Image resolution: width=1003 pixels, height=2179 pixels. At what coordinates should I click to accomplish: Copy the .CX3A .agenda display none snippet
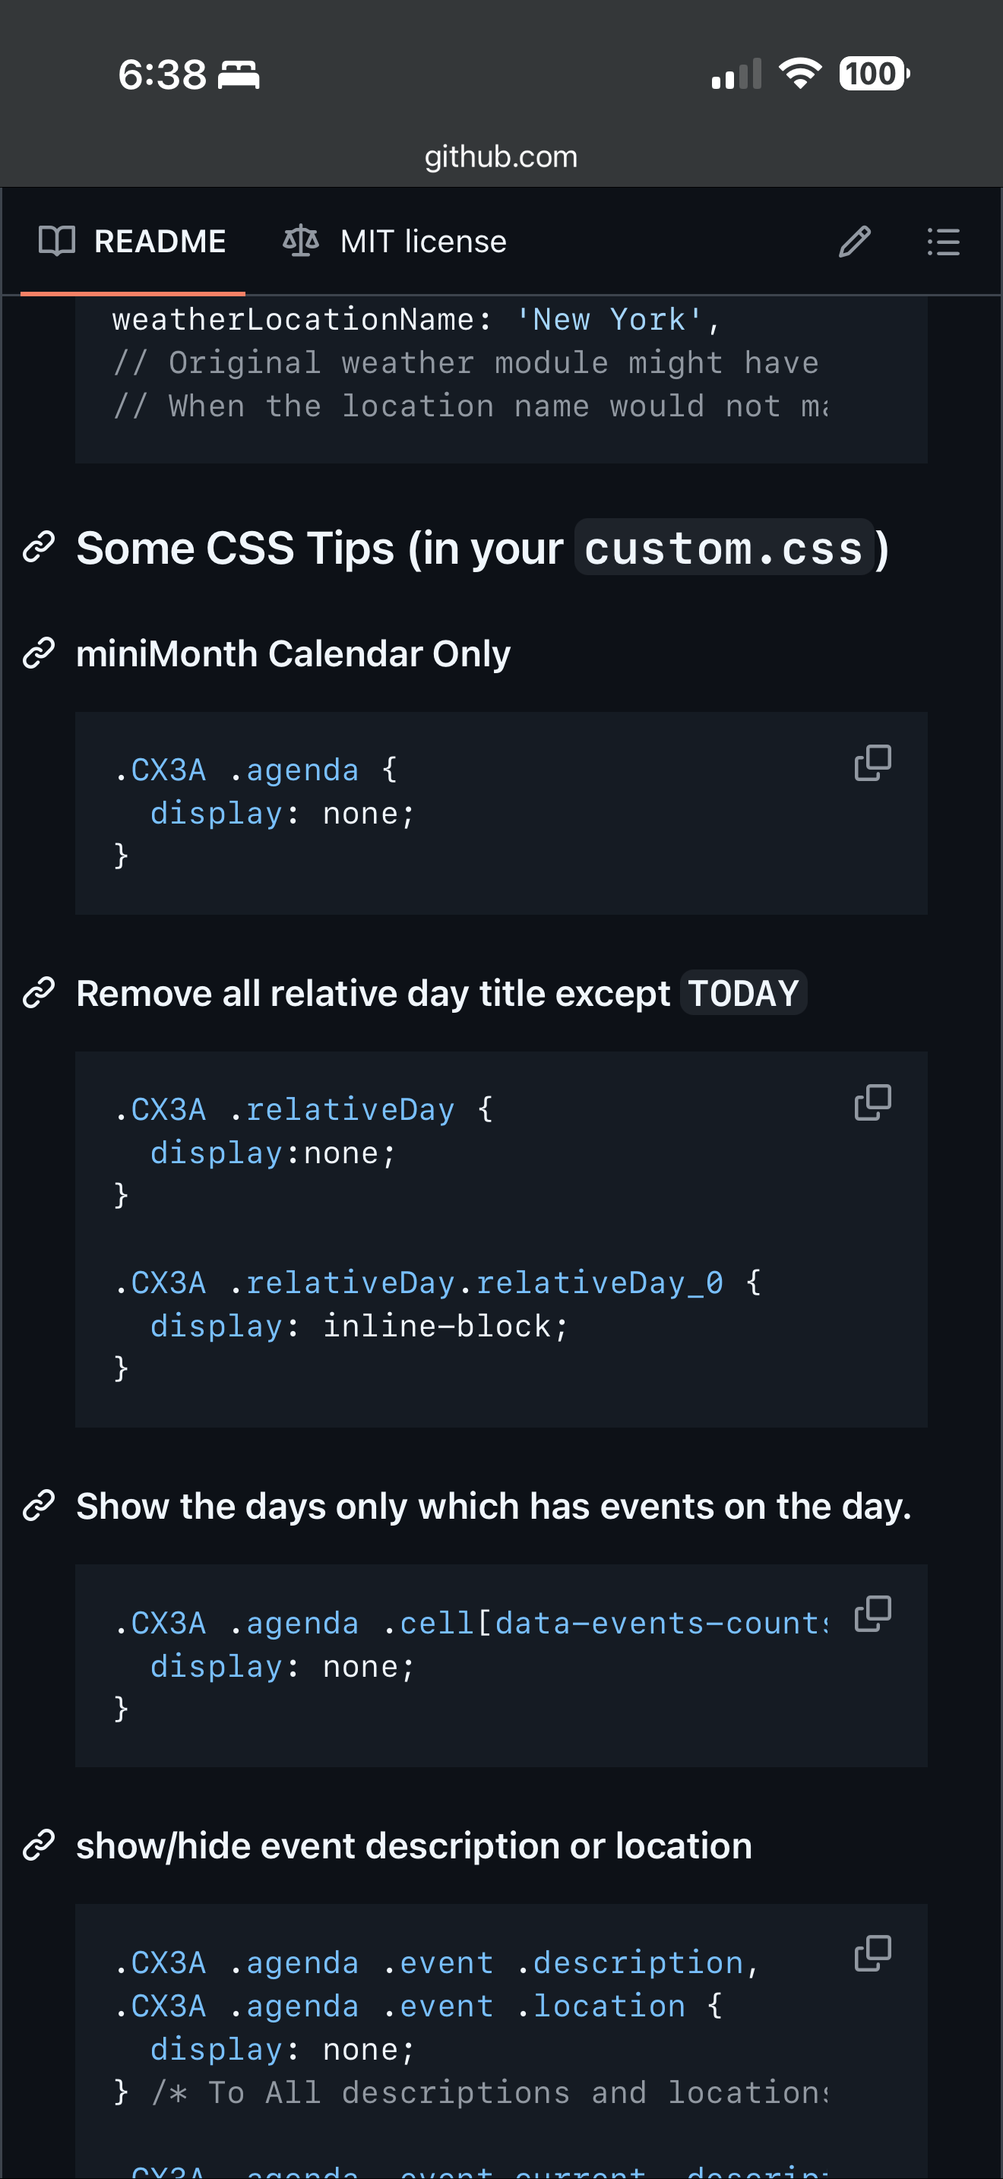872,763
